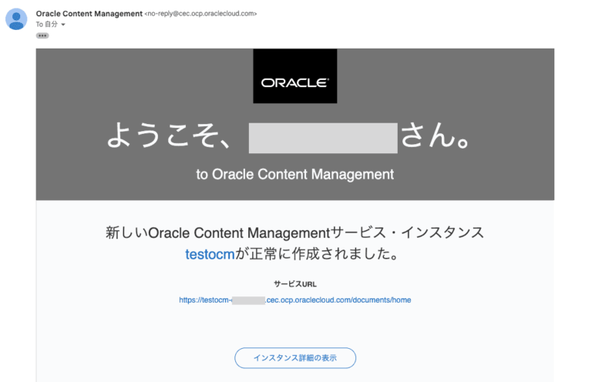Click the To 自分 recipient label
Viewport: 592px width, 382px height.
tap(46, 25)
